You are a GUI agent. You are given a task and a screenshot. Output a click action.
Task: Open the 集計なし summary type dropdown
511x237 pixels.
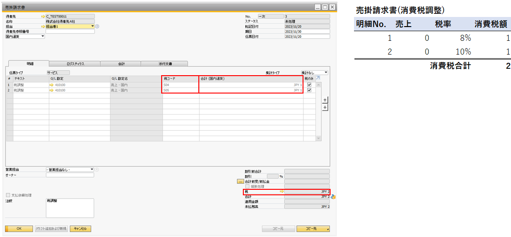326,72
